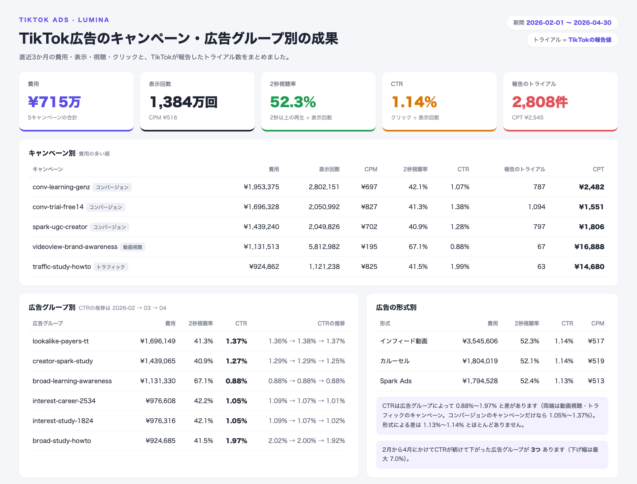
Task: Select the 費用 ¥715万 summary card
Action: (76, 102)
